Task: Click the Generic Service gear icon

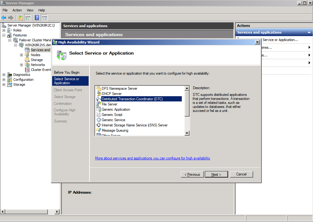Action: pos(98,120)
